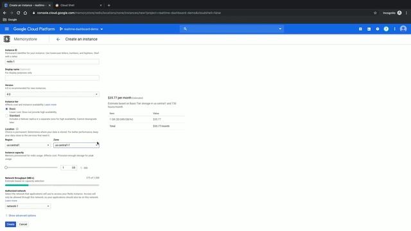The height and width of the screenshot is (231, 411).
Task: Click the Create button
Action: pyautogui.click(x=10, y=224)
